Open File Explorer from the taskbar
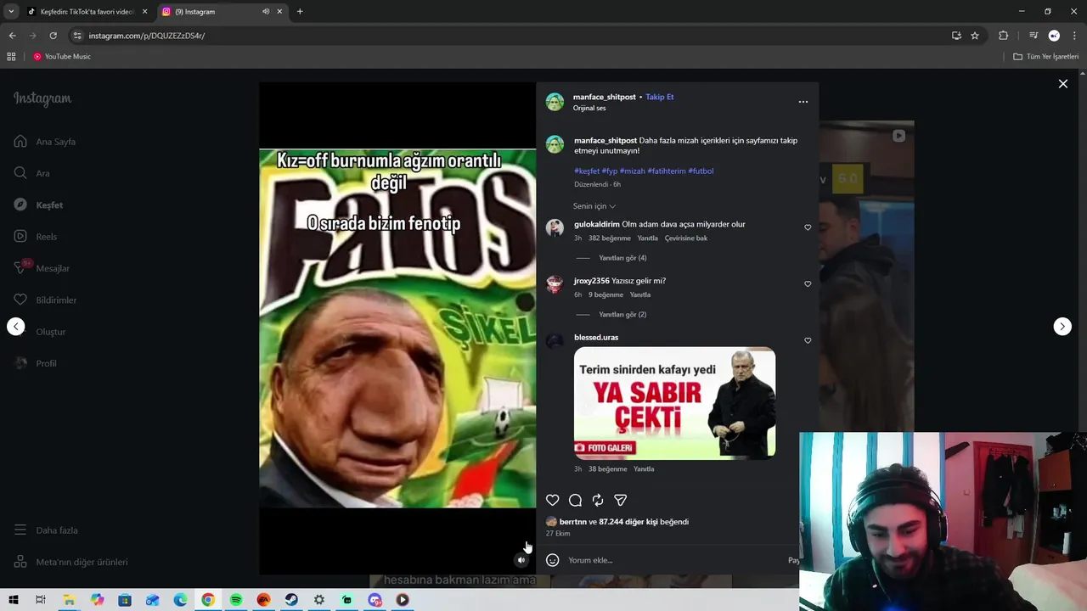This screenshot has width=1087, height=611. pyautogui.click(x=69, y=600)
